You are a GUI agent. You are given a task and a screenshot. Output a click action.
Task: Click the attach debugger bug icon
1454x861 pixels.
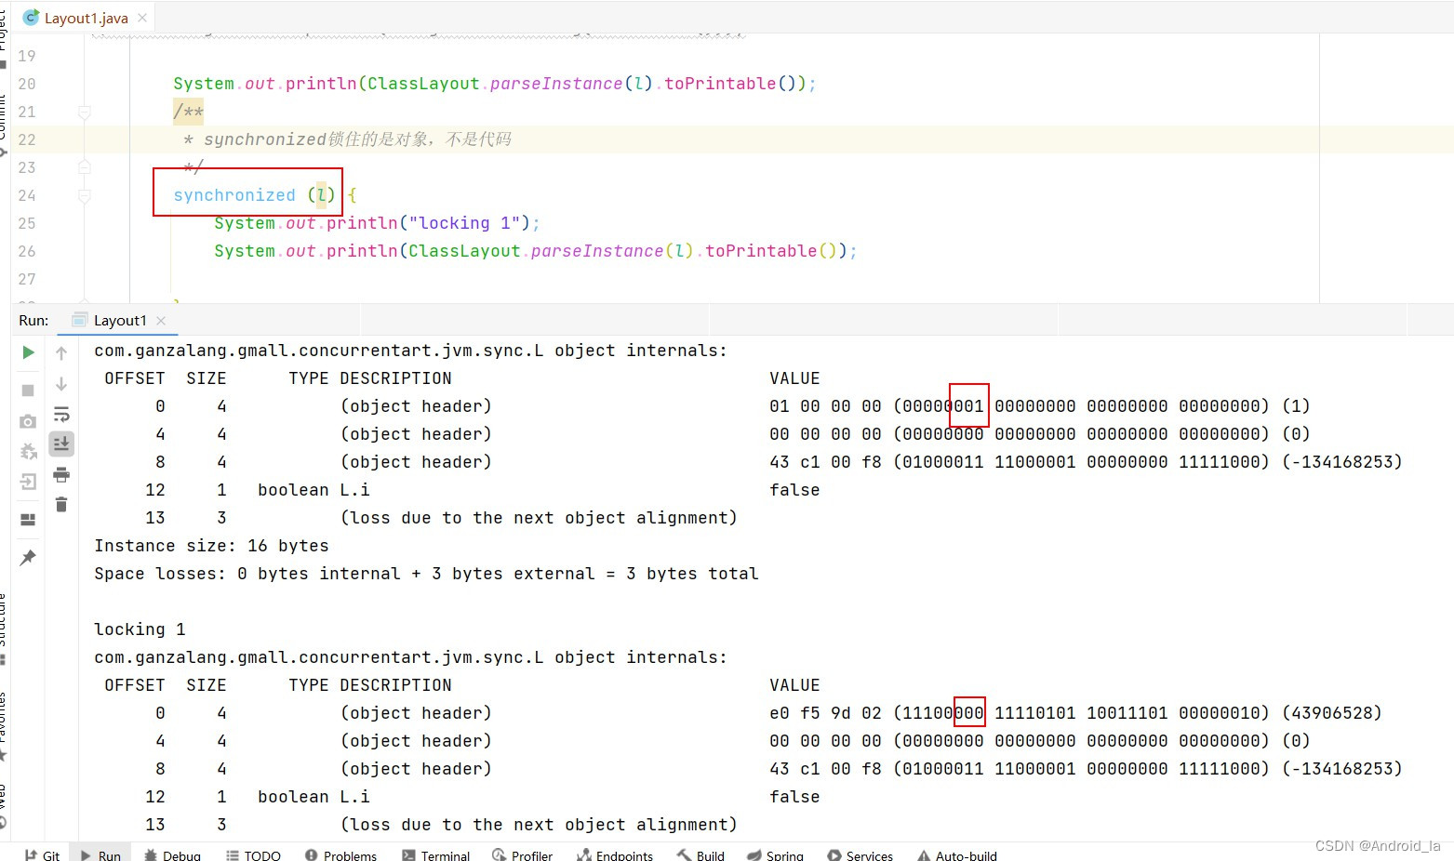click(x=28, y=451)
